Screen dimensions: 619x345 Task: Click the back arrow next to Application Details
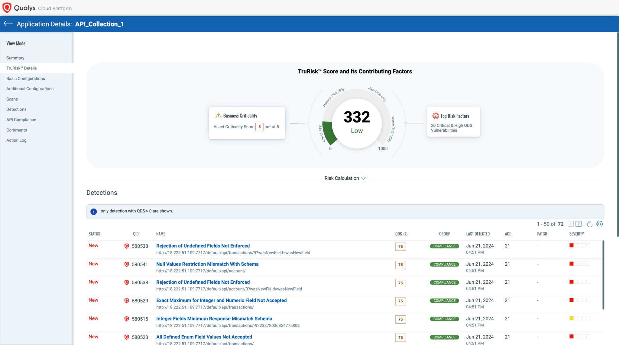pos(8,24)
